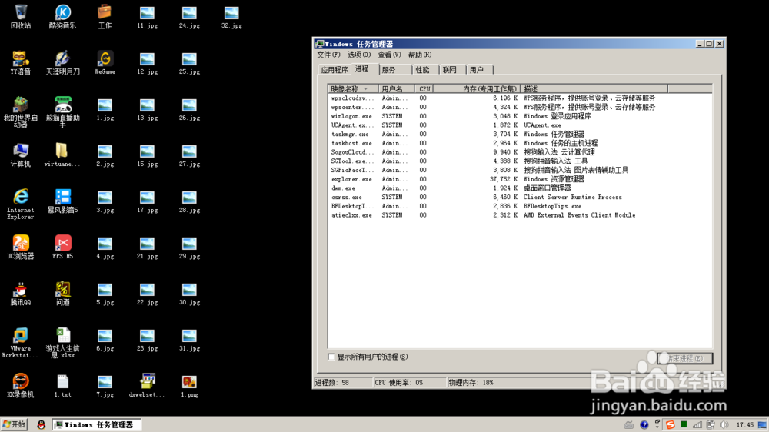
Task: Select the dxwebsetup installer icon
Action: [x=147, y=385]
